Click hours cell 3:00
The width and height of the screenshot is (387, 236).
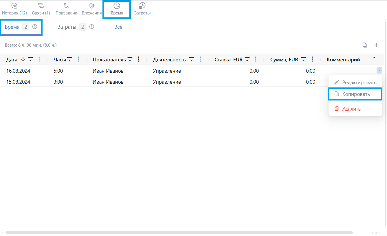click(x=58, y=82)
